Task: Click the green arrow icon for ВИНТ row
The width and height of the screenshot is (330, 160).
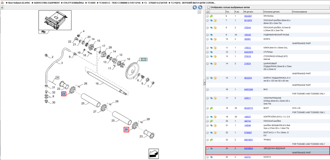Action: 211,108
